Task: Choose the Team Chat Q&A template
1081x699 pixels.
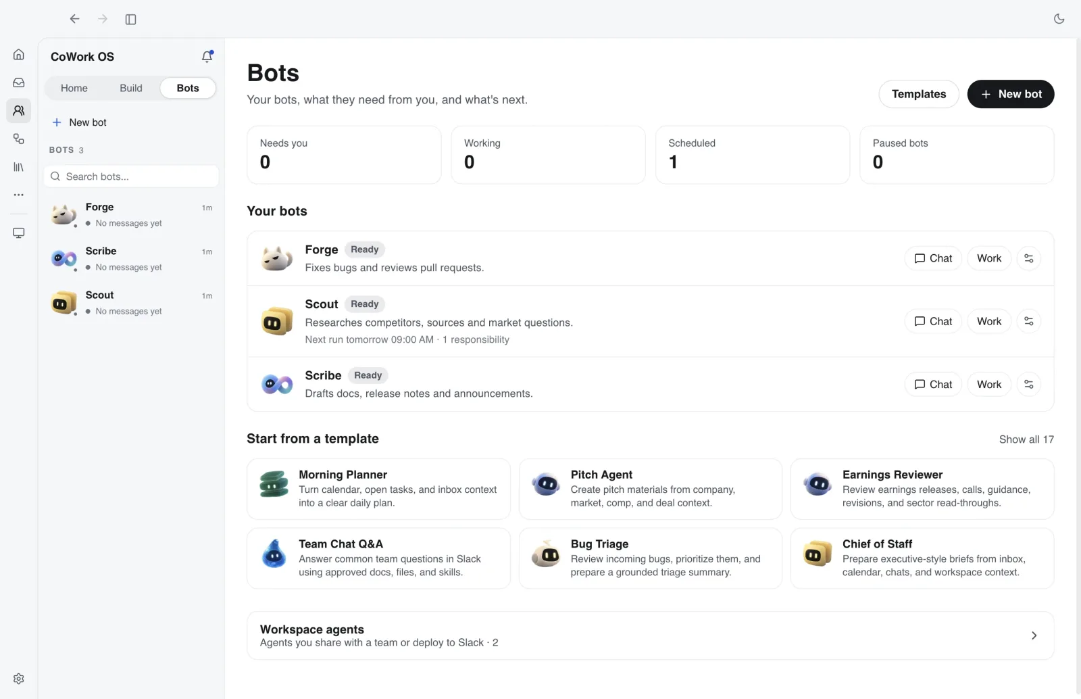Action: coord(378,558)
